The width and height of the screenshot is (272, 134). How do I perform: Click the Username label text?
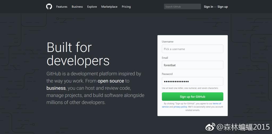(168, 42)
